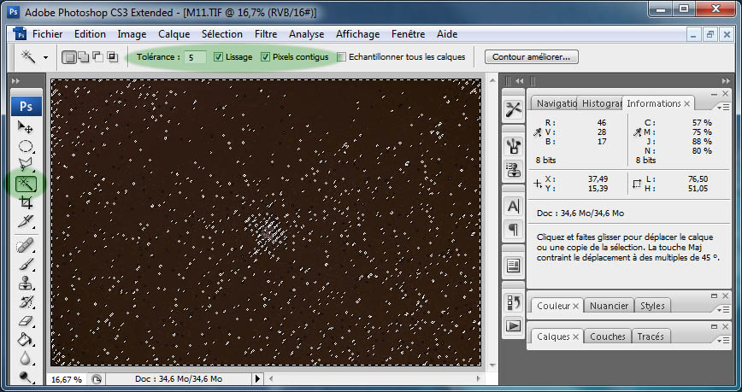Choose Add to Selection mode icon
Image resolution: width=742 pixels, height=392 pixels.
click(x=83, y=57)
